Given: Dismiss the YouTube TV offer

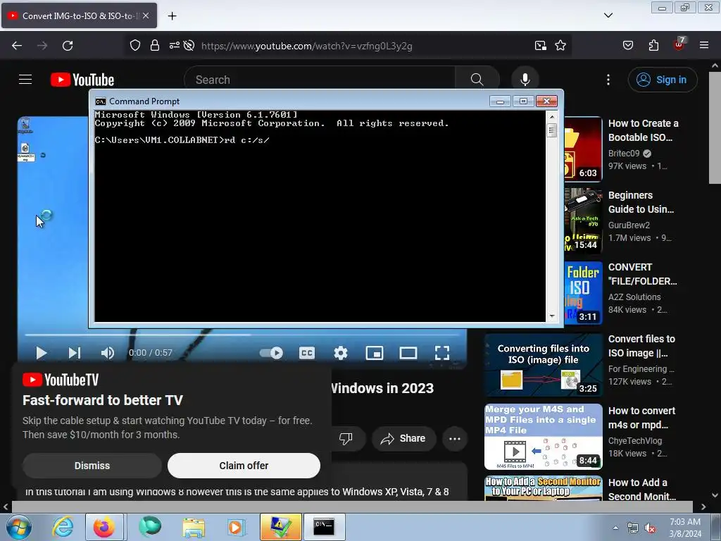Looking at the screenshot, I should coord(92,466).
